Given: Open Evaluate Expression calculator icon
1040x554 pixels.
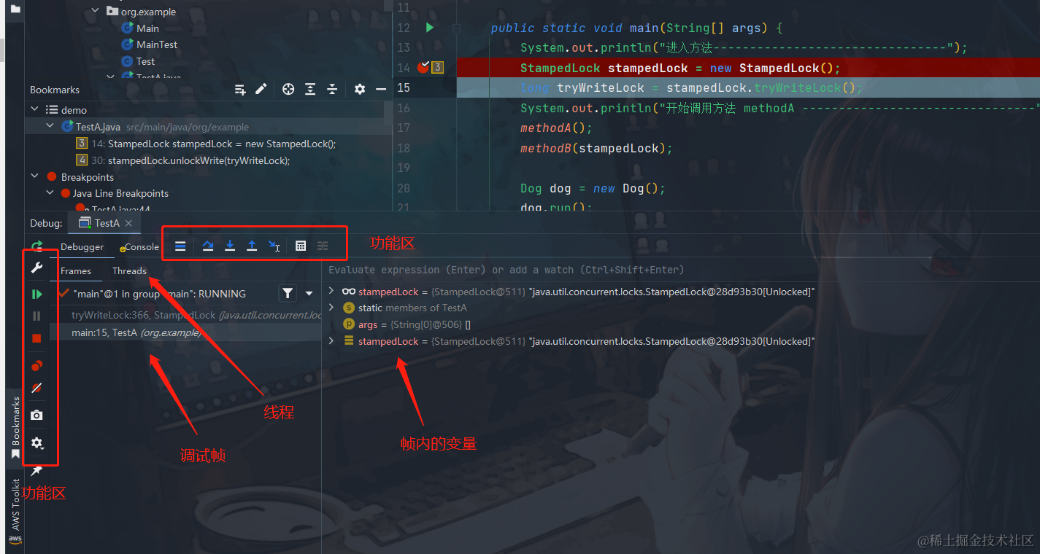Looking at the screenshot, I should (301, 246).
